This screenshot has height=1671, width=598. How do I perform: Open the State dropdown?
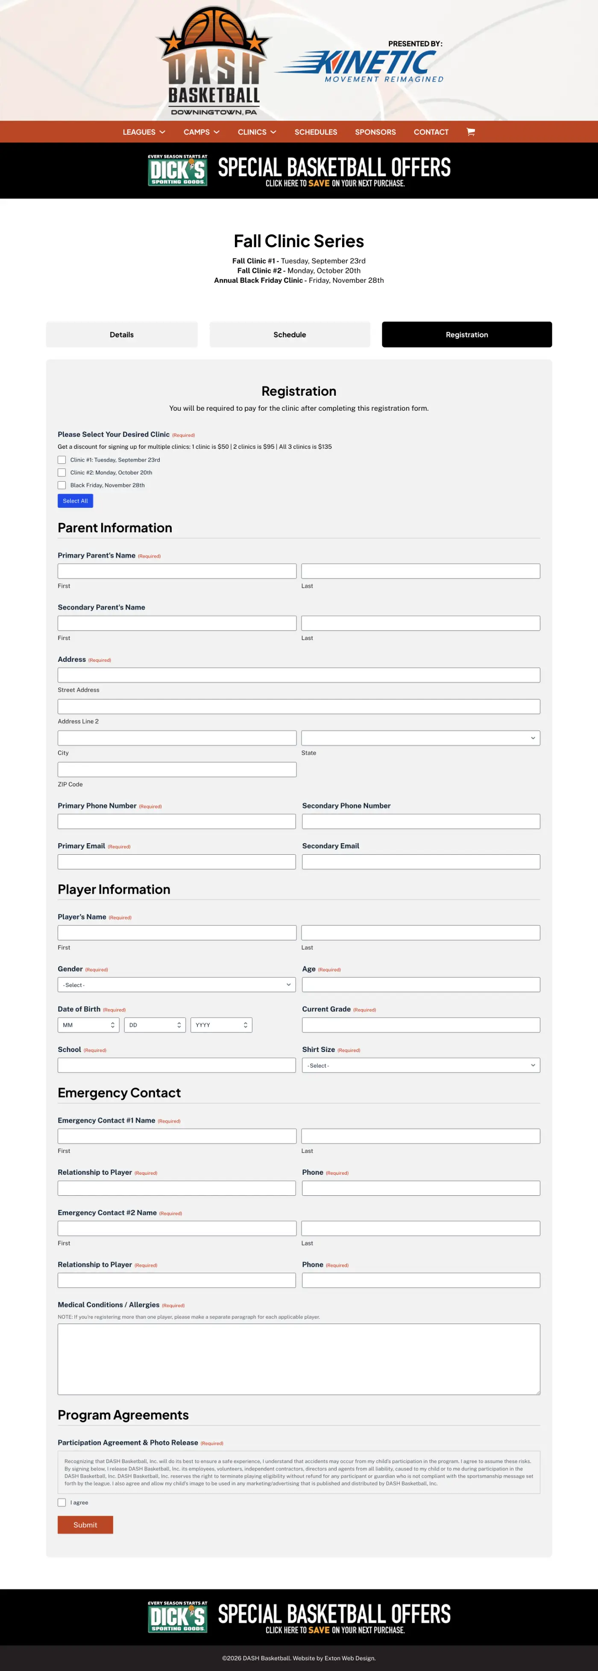[x=420, y=738]
